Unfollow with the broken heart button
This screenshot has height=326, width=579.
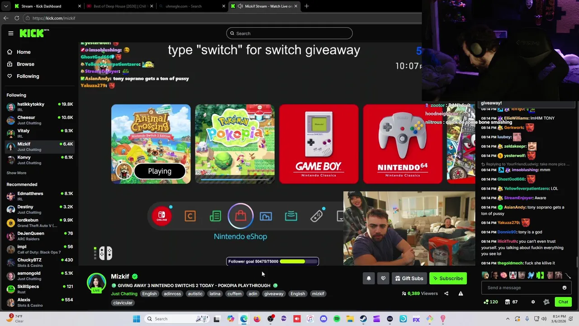pyautogui.click(x=383, y=278)
